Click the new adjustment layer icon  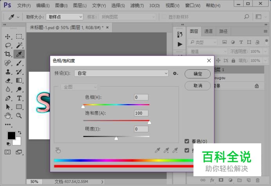pyautogui.click(x=230, y=180)
